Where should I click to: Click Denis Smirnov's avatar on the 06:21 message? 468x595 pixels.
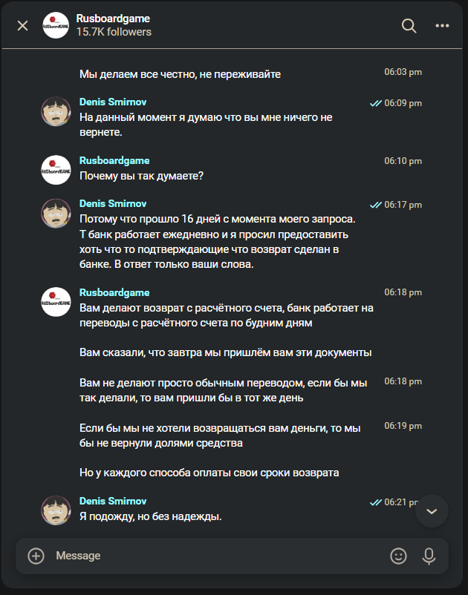click(56, 510)
